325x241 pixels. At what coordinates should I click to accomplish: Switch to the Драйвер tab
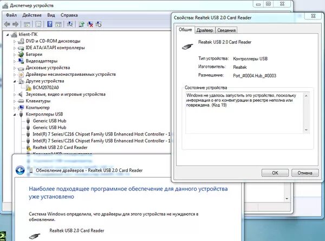tap(205, 30)
